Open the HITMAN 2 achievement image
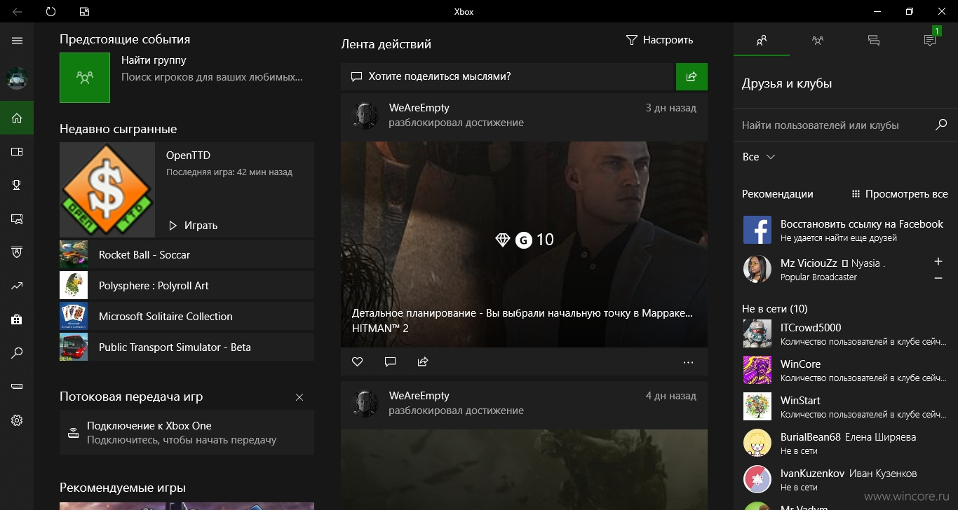The width and height of the screenshot is (958, 510). pos(524,244)
